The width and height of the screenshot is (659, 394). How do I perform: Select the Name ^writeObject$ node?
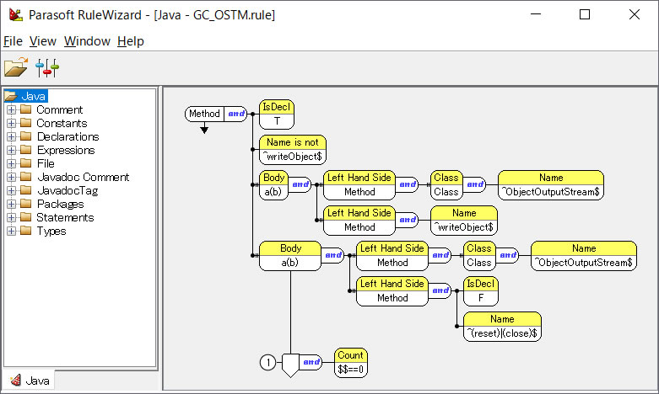[x=464, y=220]
